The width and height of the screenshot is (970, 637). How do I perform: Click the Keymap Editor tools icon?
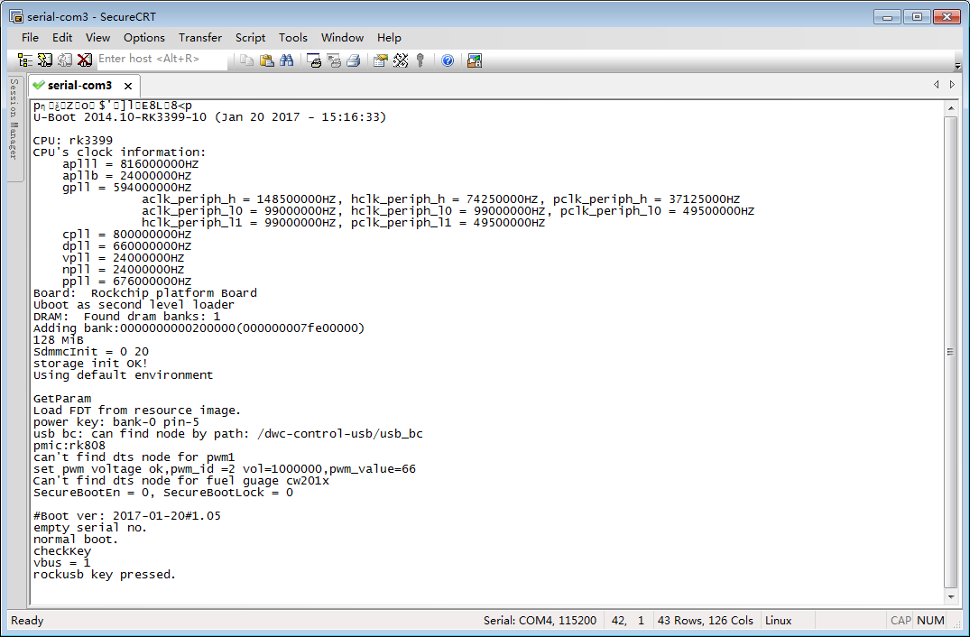[x=401, y=60]
